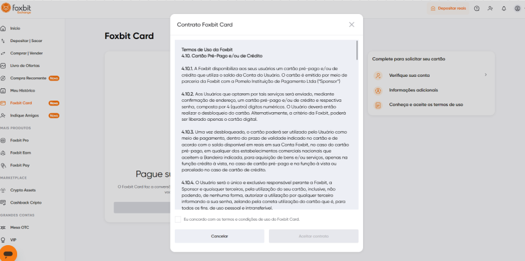Click the Mesa OTC icon
This screenshot has height=261, width=525.
click(3, 227)
